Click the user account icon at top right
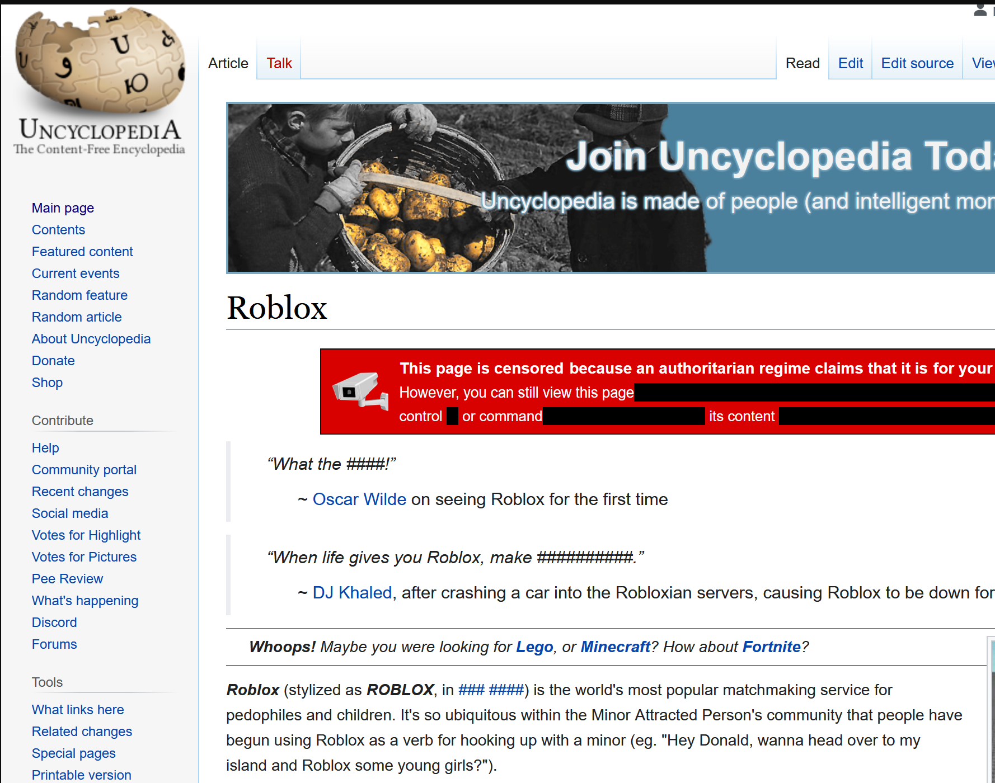Image resolution: width=995 pixels, height=783 pixels. click(980, 10)
